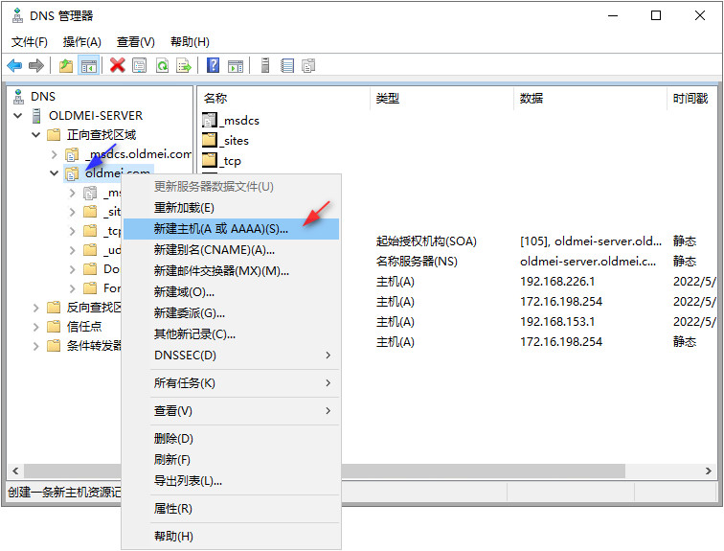Screen dimensions: 724x551
Task: Click the Up one level folder icon
Action: (66, 65)
